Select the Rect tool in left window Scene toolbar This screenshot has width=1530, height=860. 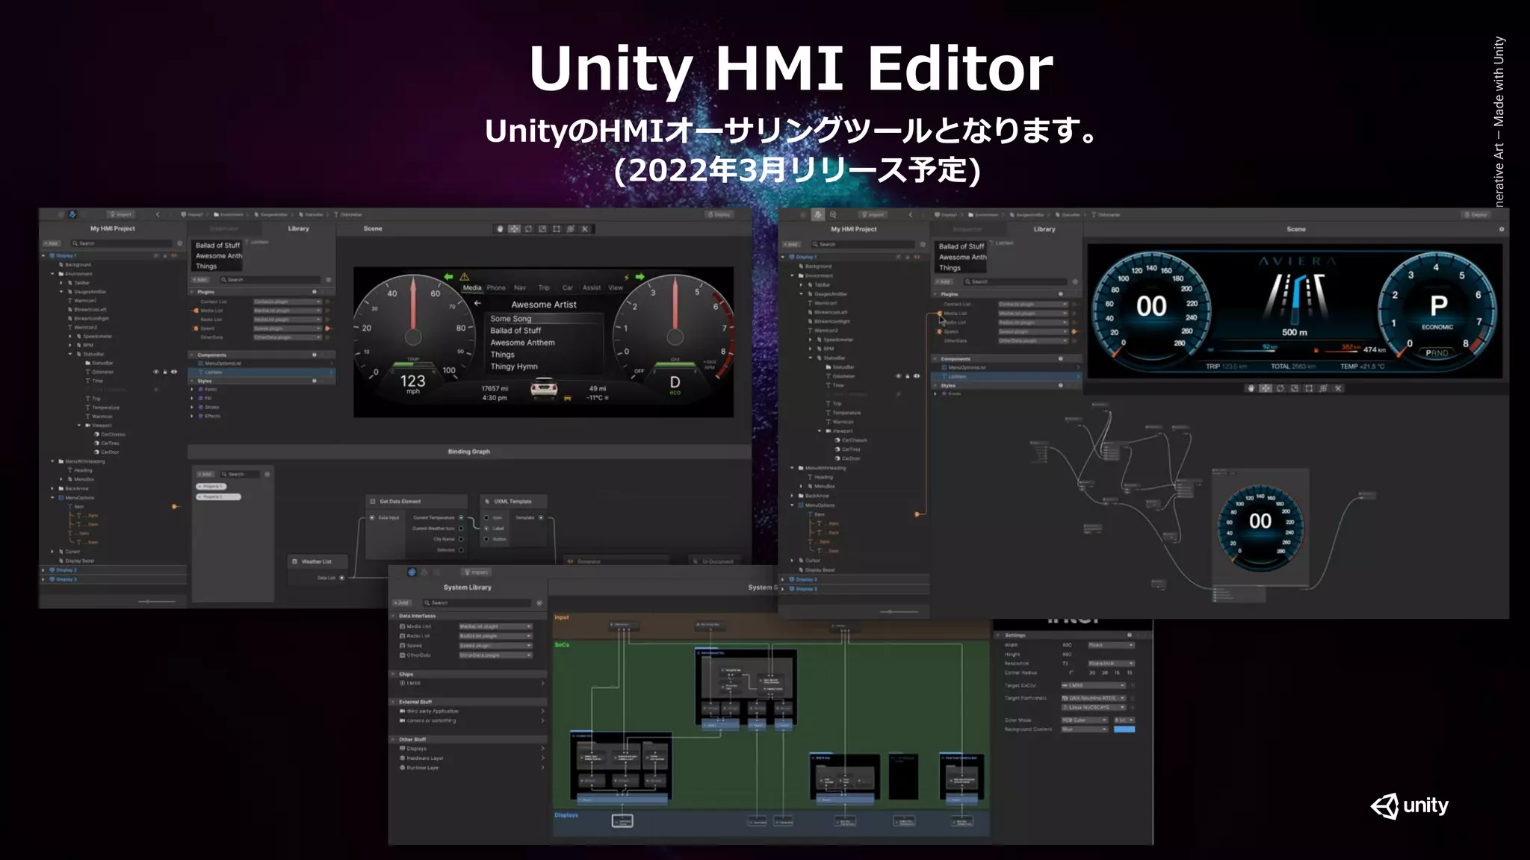(x=557, y=229)
